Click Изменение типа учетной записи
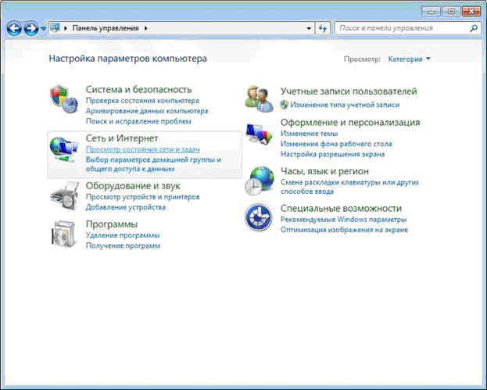Viewport: 487px width, 390px height. [345, 105]
